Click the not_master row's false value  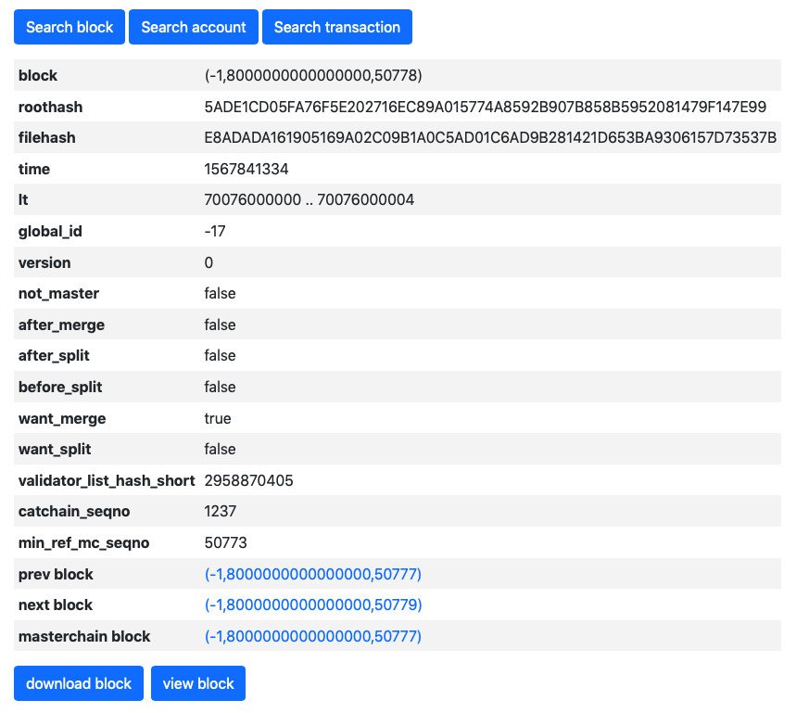220,294
